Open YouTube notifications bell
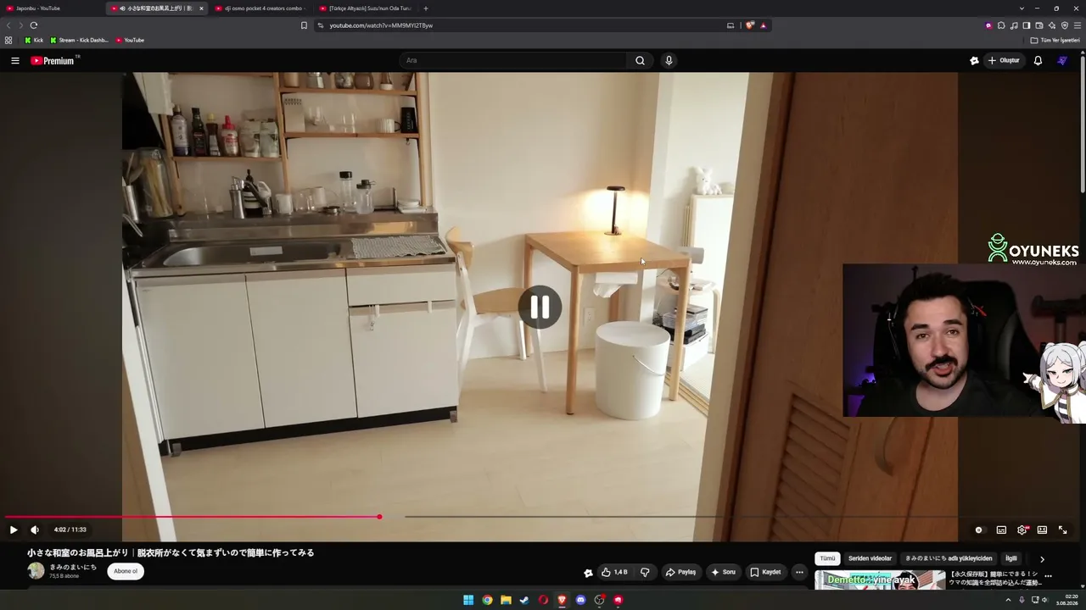Screen dimensions: 1086x610 (1038, 60)
